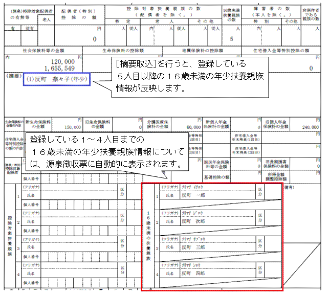Click the 社会保険料等の金額 header
Viewport: 329px width, 294px height.
click(x=43, y=51)
